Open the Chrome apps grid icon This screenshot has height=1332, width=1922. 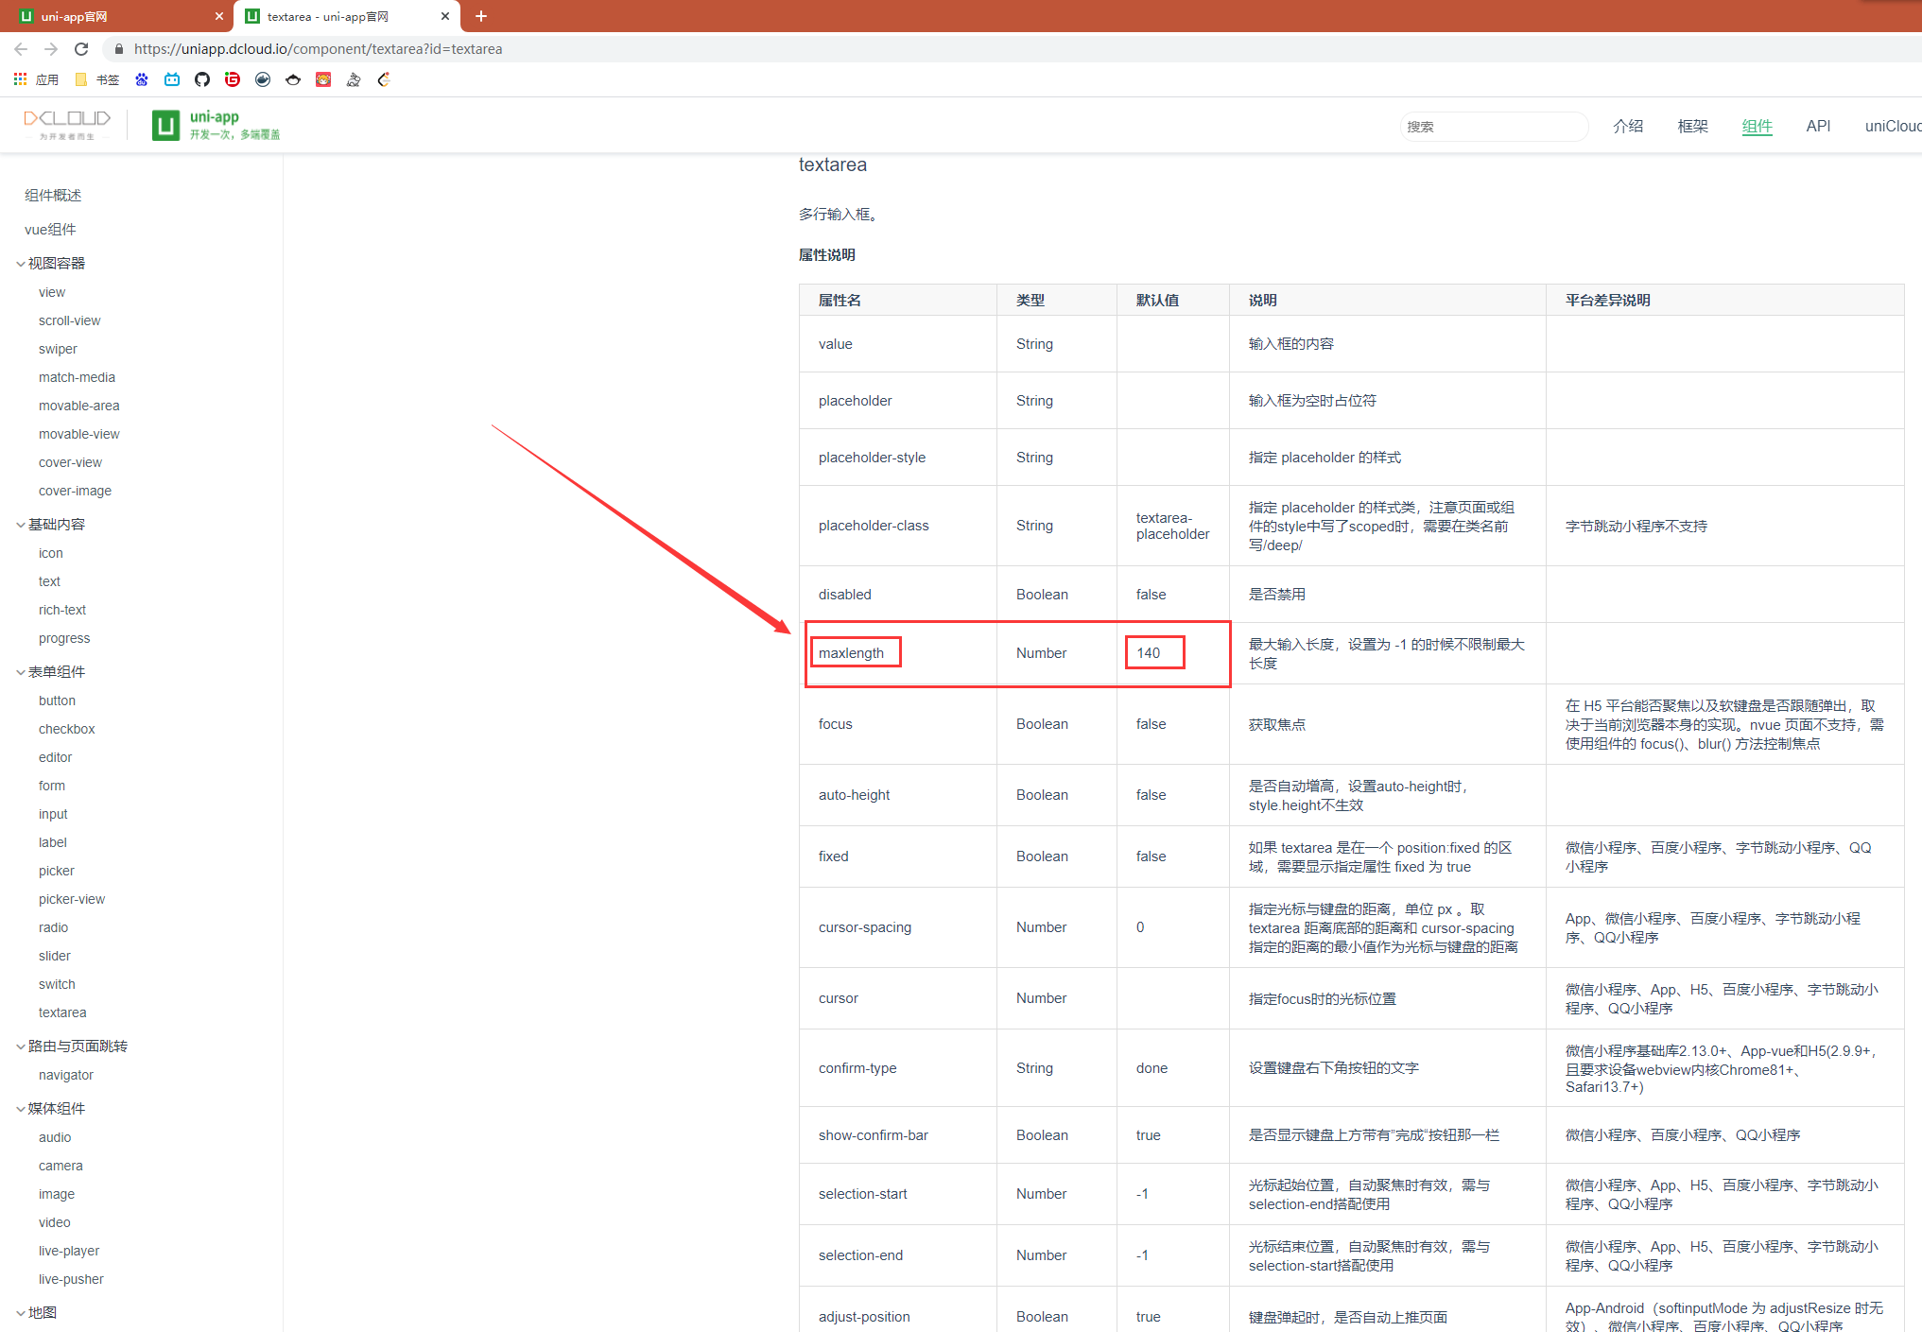20,79
